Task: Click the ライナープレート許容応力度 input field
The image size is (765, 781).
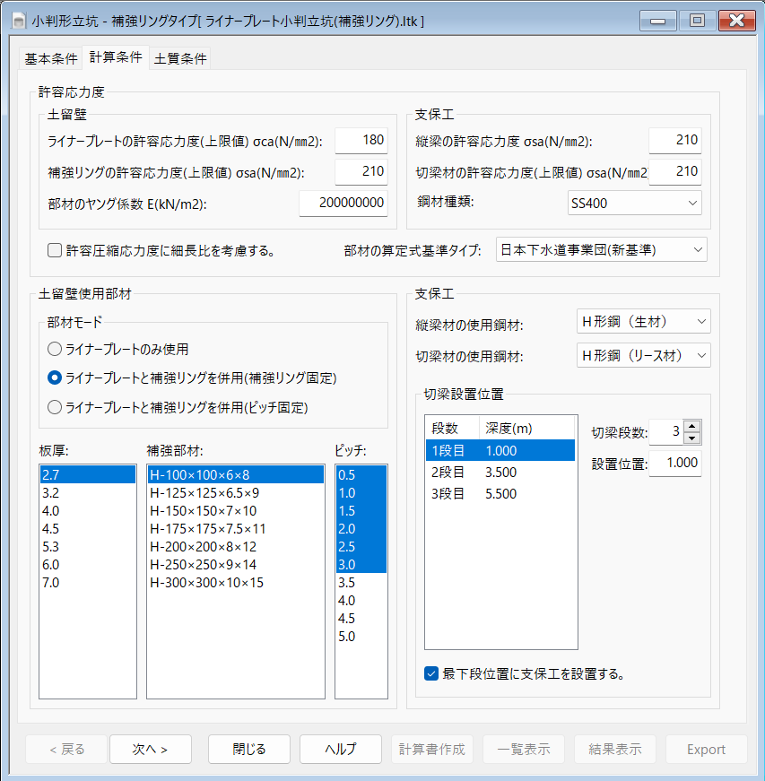Action: coord(361,141)
